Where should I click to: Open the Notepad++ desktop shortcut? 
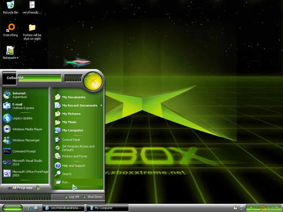click(11, 52)
